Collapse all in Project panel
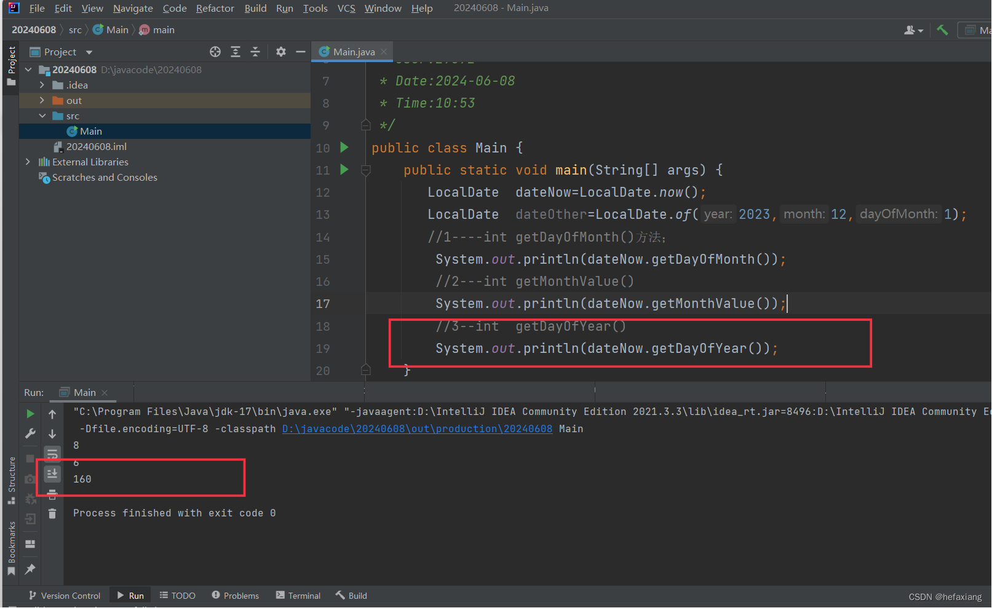 (x=255, y=52)
